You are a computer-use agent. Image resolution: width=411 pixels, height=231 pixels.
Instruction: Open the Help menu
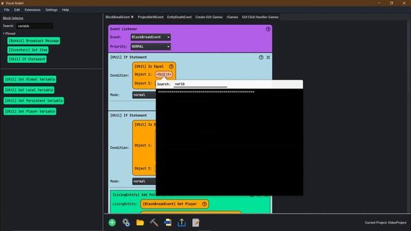(66, 10)
